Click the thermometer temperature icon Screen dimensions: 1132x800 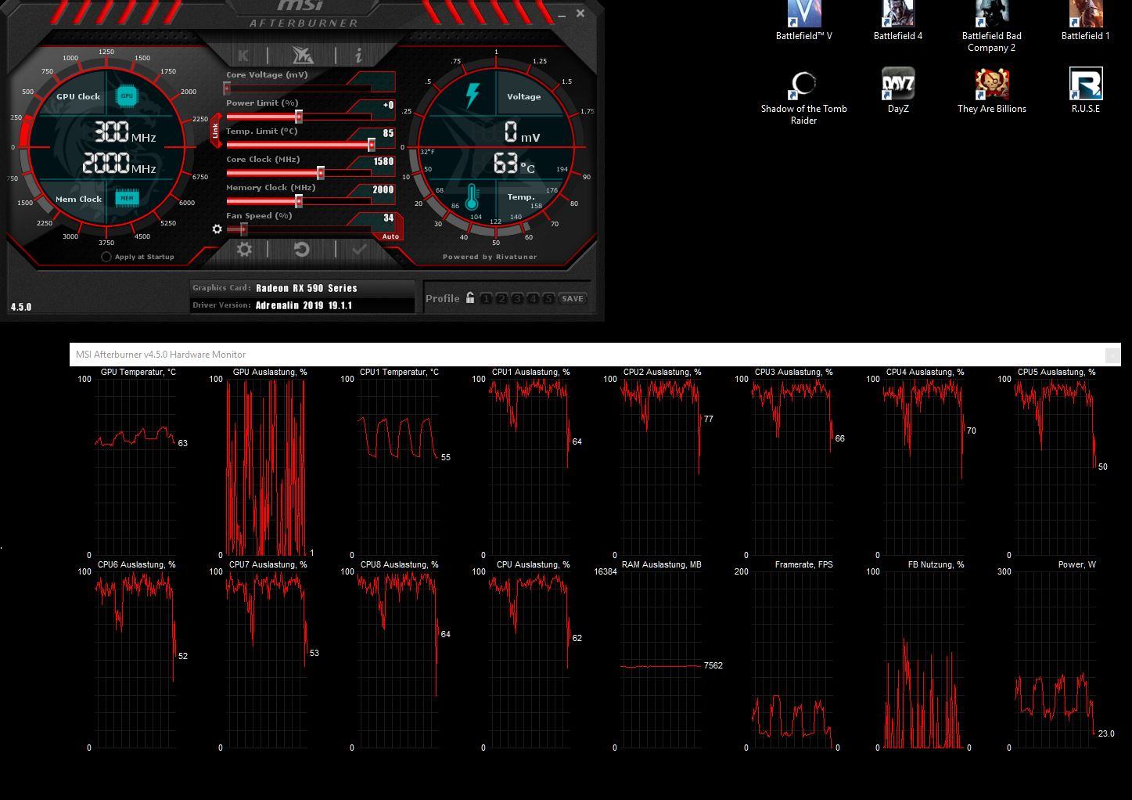pyautogui.click(x=472, y=197)
